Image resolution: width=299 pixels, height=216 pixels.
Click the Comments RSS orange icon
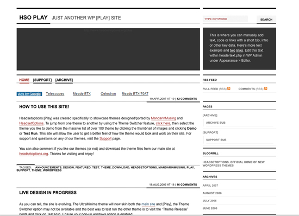[266, 88]
